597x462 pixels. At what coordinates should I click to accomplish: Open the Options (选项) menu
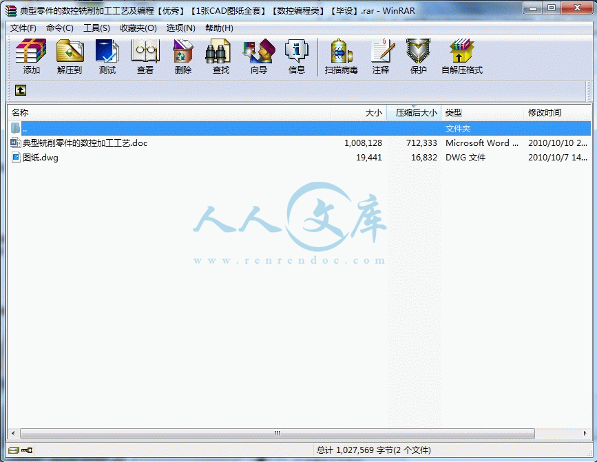[x=181, y=28]
